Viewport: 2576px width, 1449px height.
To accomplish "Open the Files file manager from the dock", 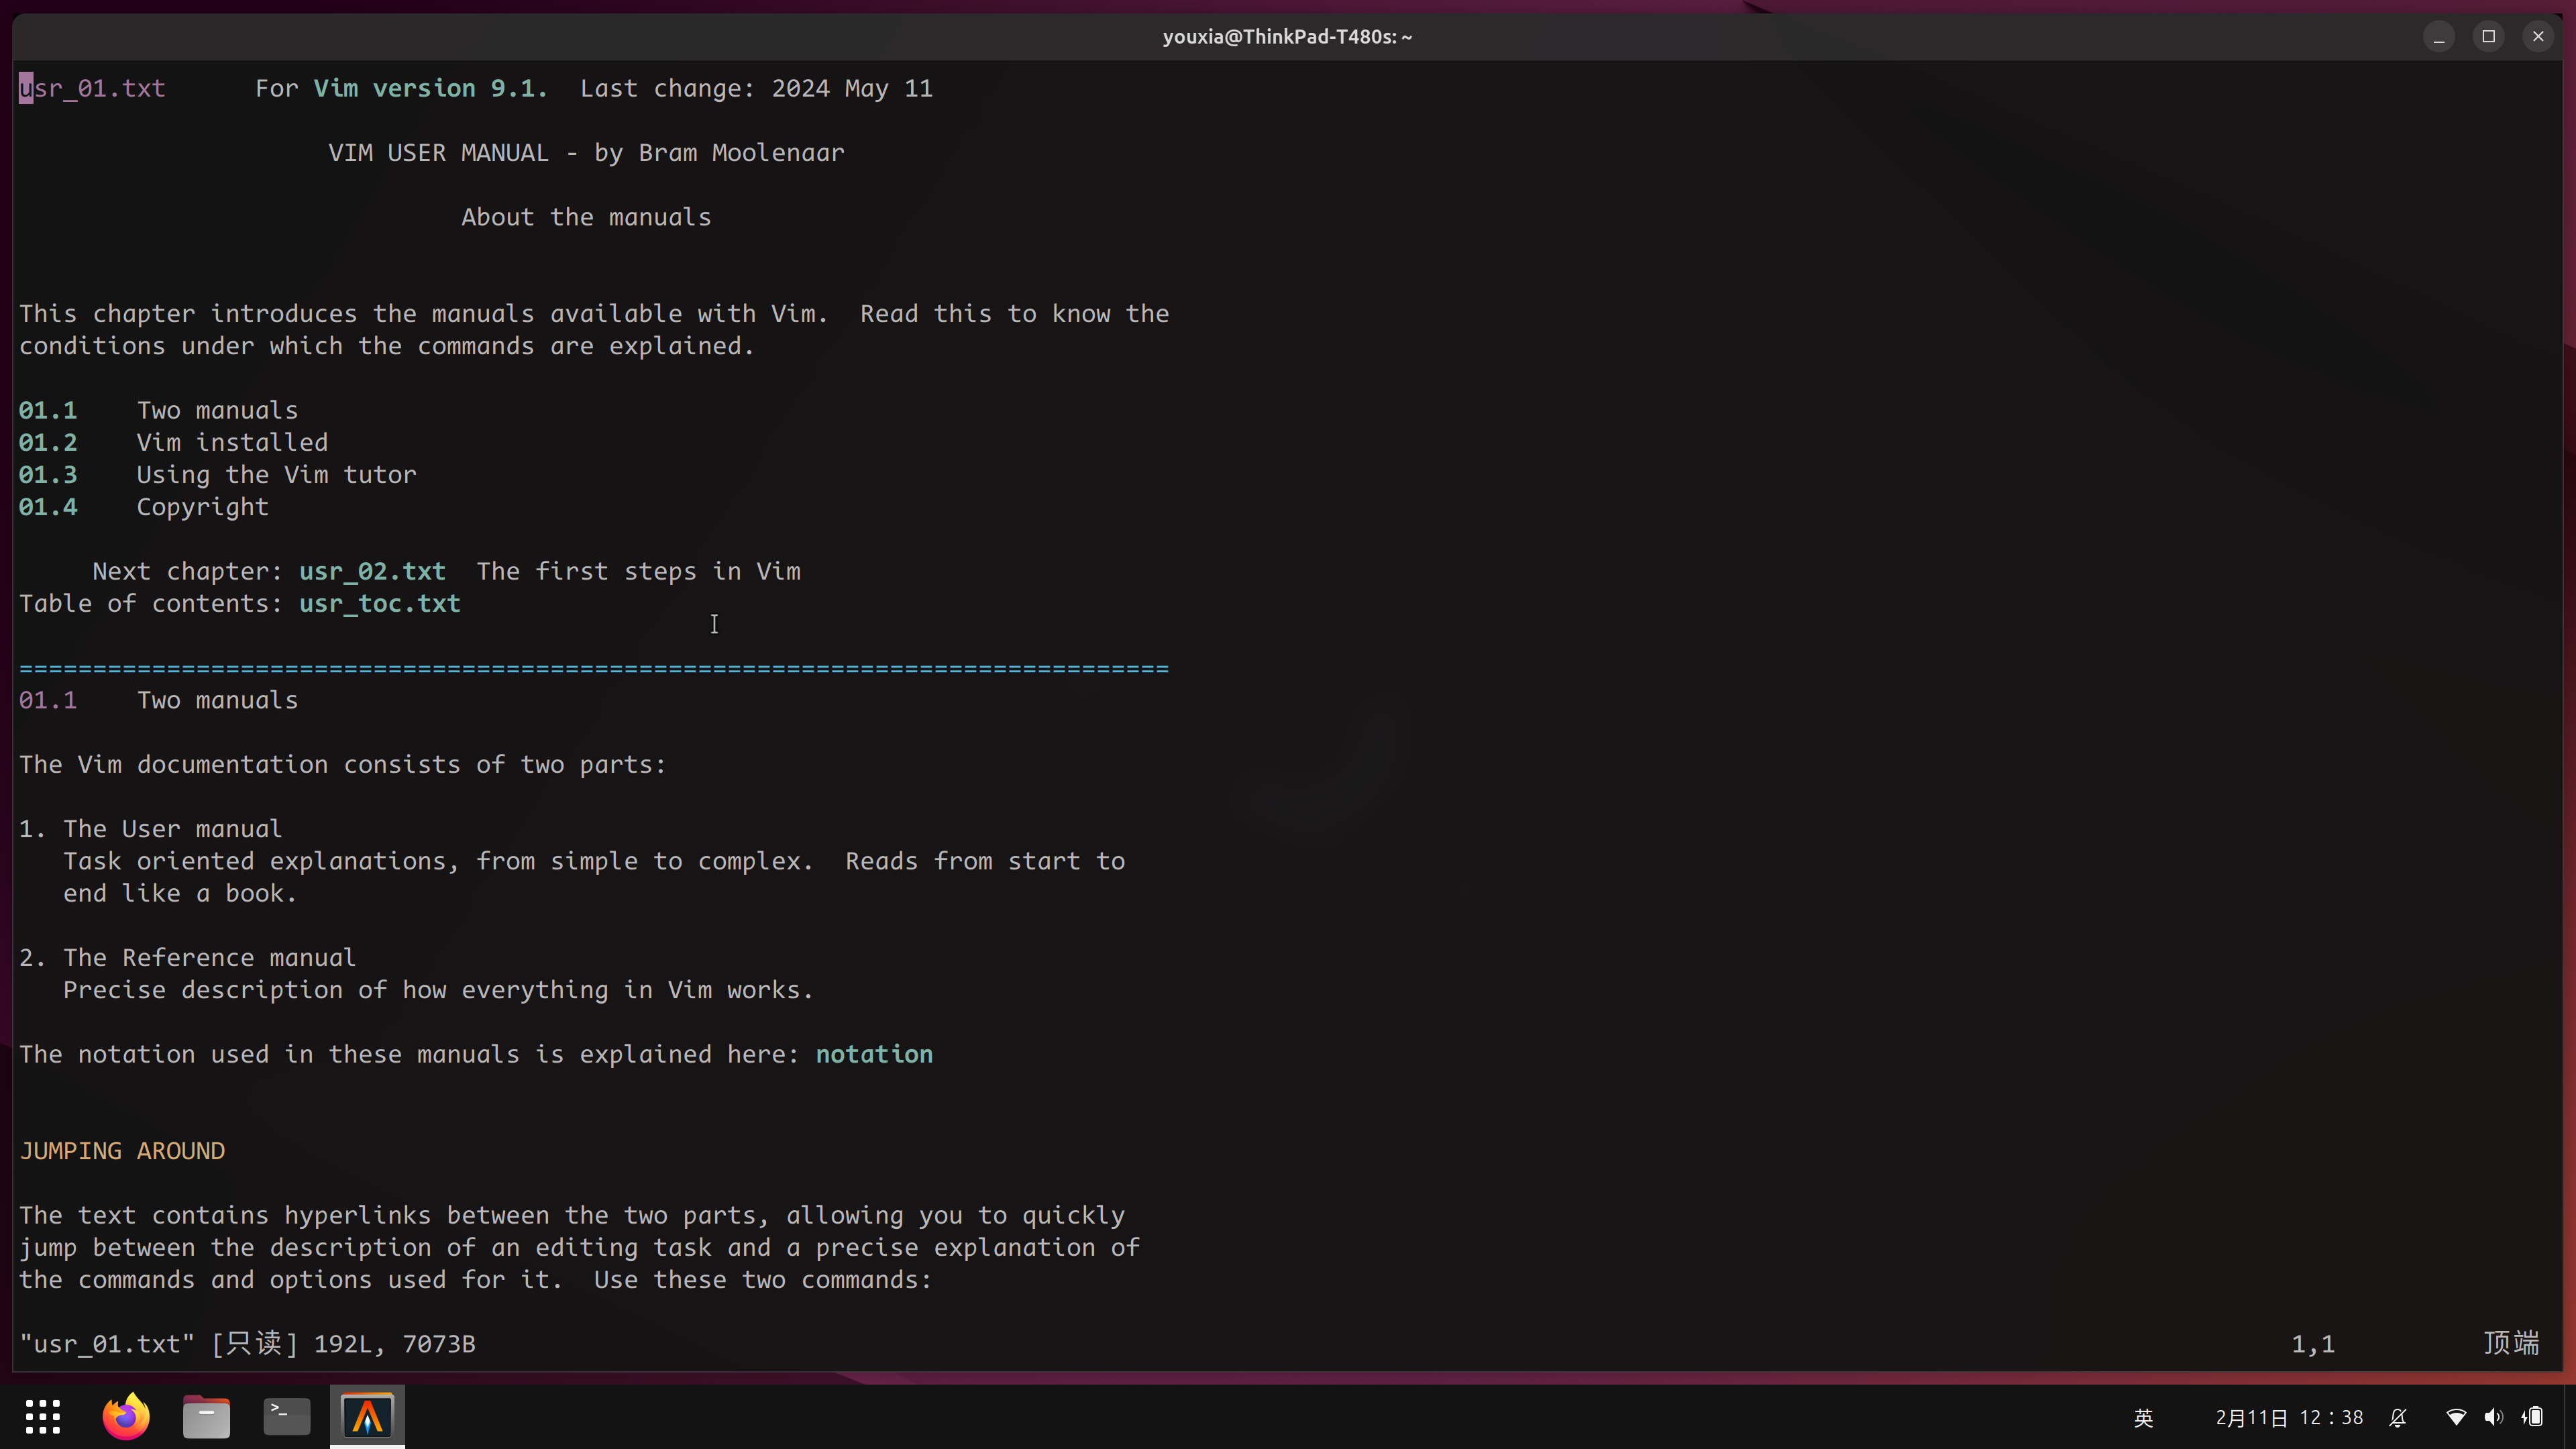I will [206, 1416].
